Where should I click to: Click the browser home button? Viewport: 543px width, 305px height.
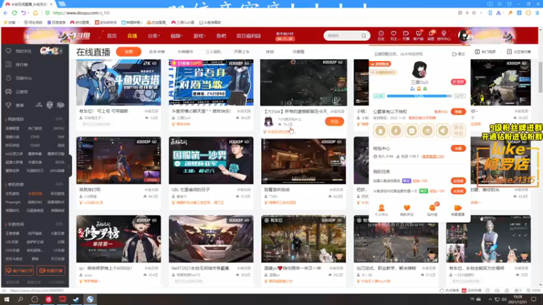coord(35,13)
